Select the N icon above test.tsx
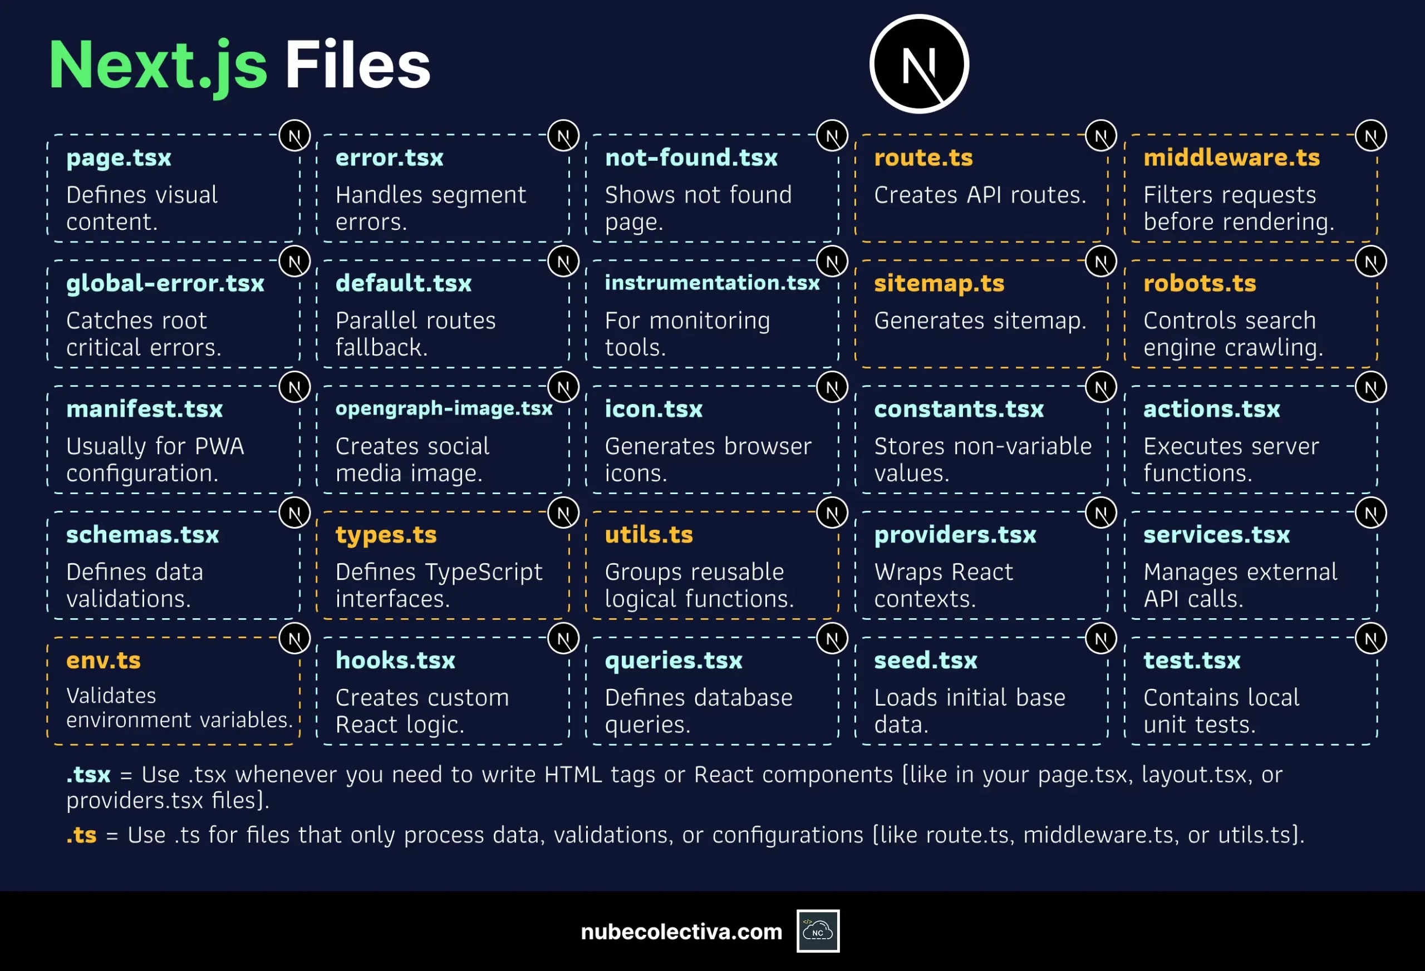Screen dimensions: 1425x971 pyautogui.click(x=1371, y=638)
